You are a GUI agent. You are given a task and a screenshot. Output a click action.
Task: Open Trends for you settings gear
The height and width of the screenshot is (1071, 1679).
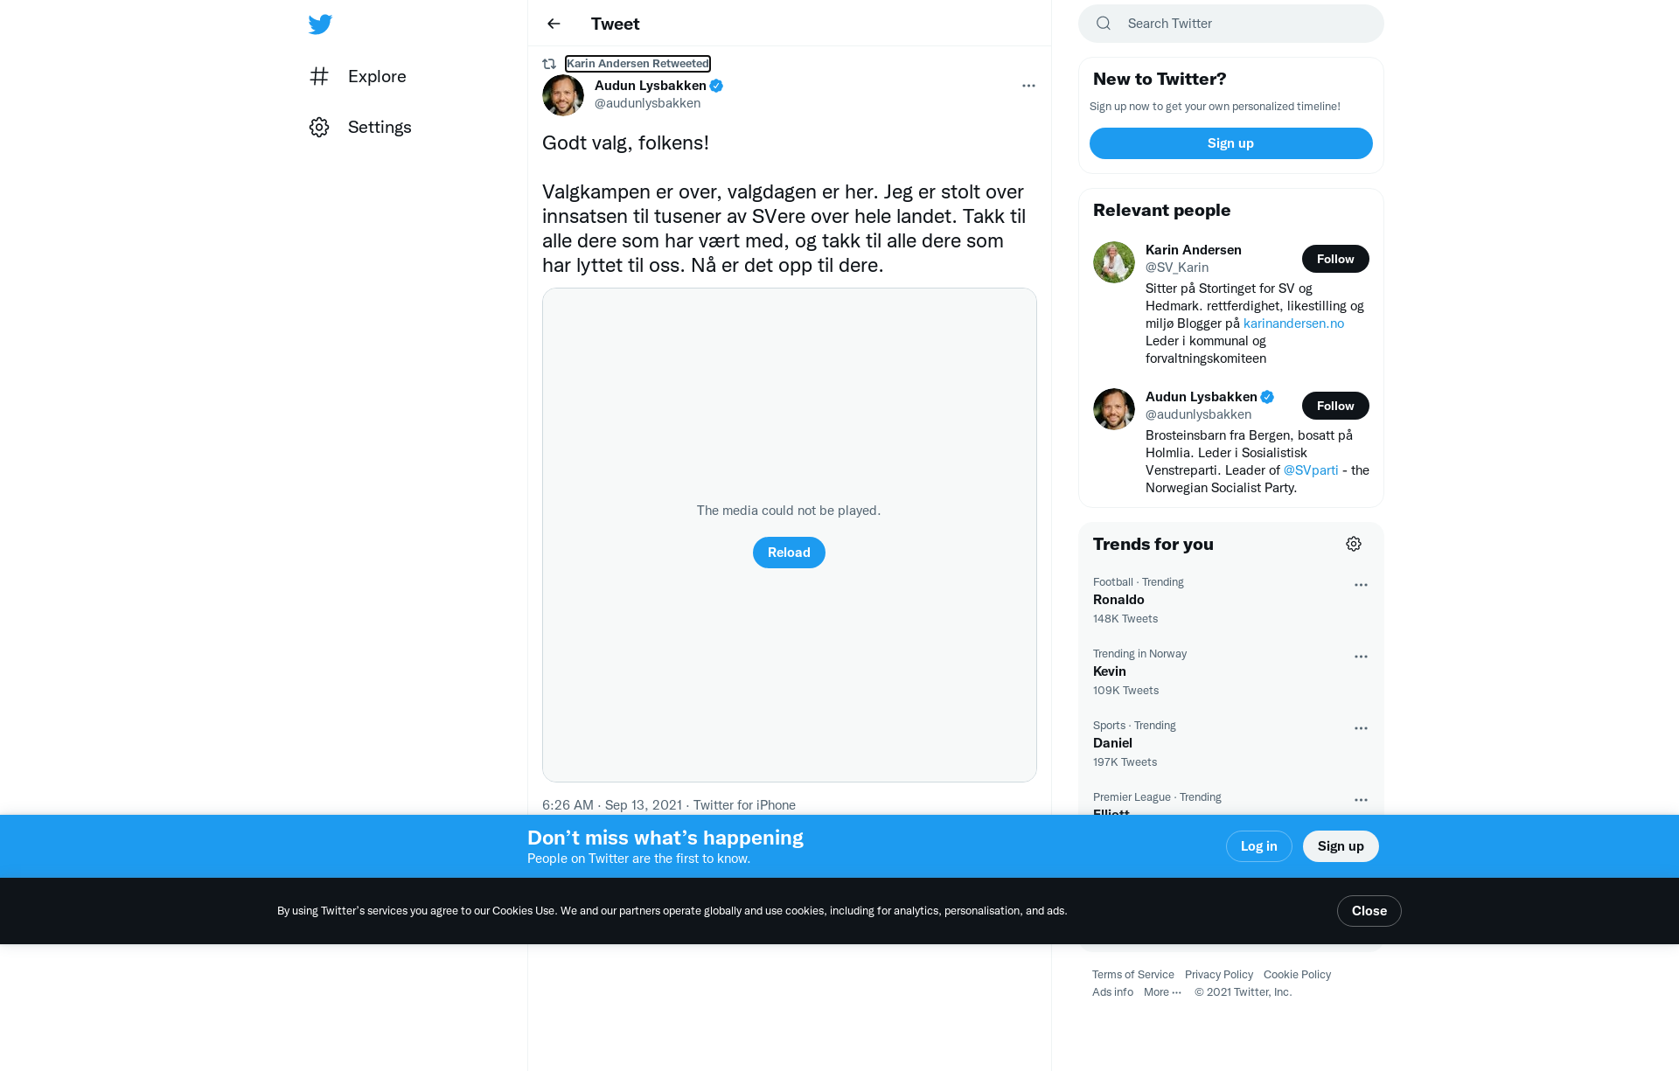(x=1354, y=544)
